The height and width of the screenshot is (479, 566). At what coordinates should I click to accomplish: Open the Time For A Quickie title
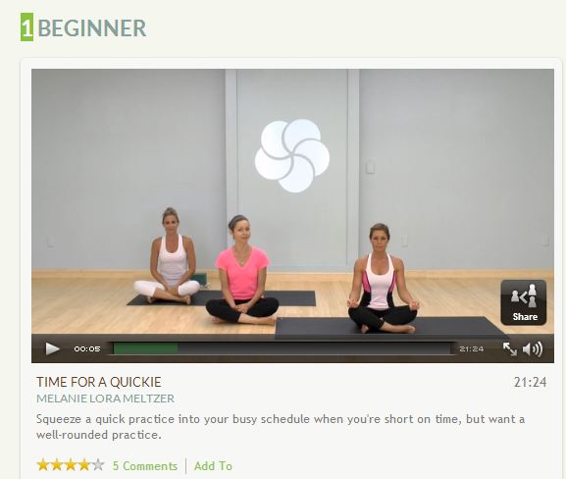point(98,382)
